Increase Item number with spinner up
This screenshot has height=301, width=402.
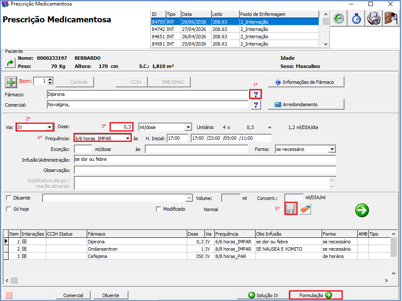click(x=50, y=79)
